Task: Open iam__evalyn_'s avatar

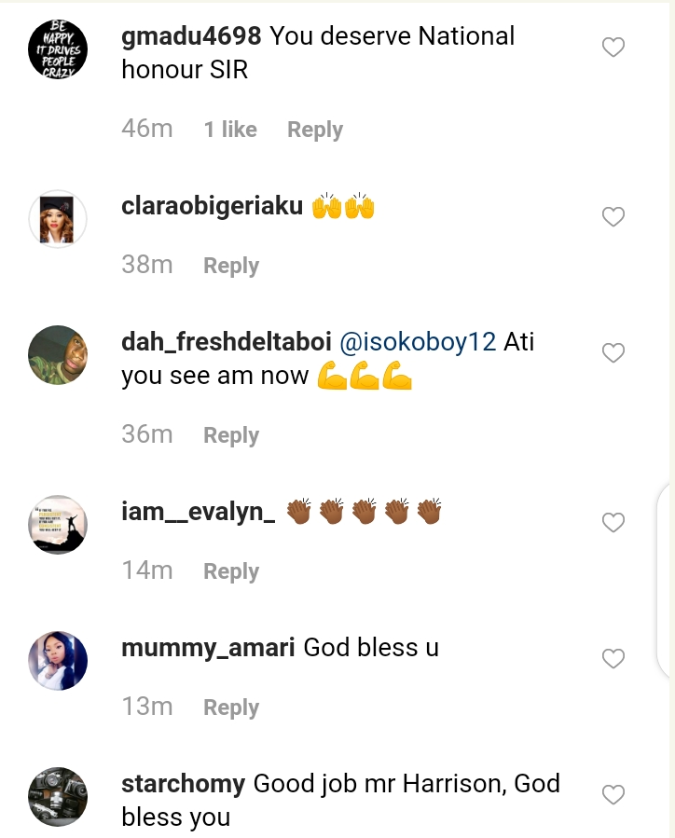Action: coord(58,525)
